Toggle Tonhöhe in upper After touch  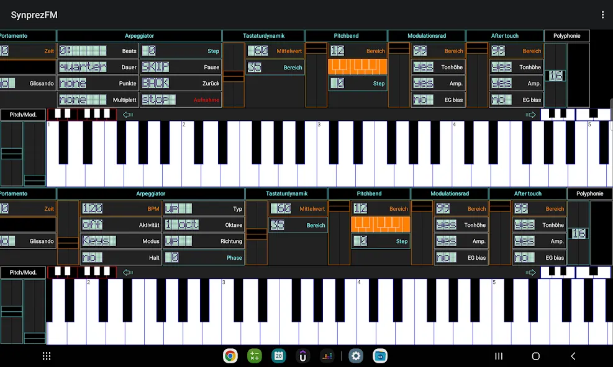point(516,67)
